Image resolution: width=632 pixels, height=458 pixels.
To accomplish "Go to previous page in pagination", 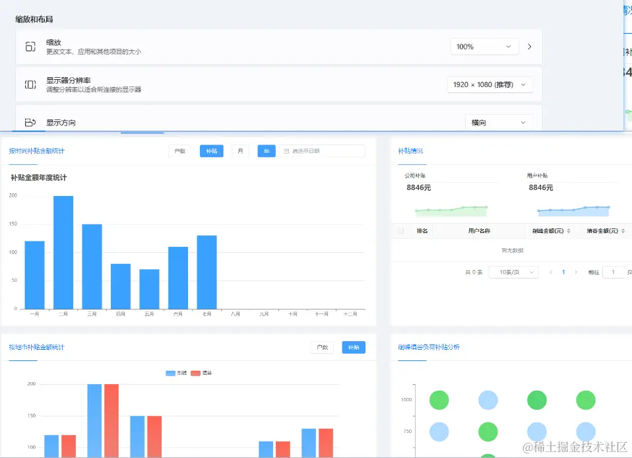I will (551, 272).
